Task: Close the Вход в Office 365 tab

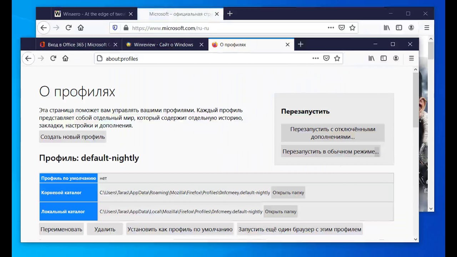Action: tap(115, 45)
